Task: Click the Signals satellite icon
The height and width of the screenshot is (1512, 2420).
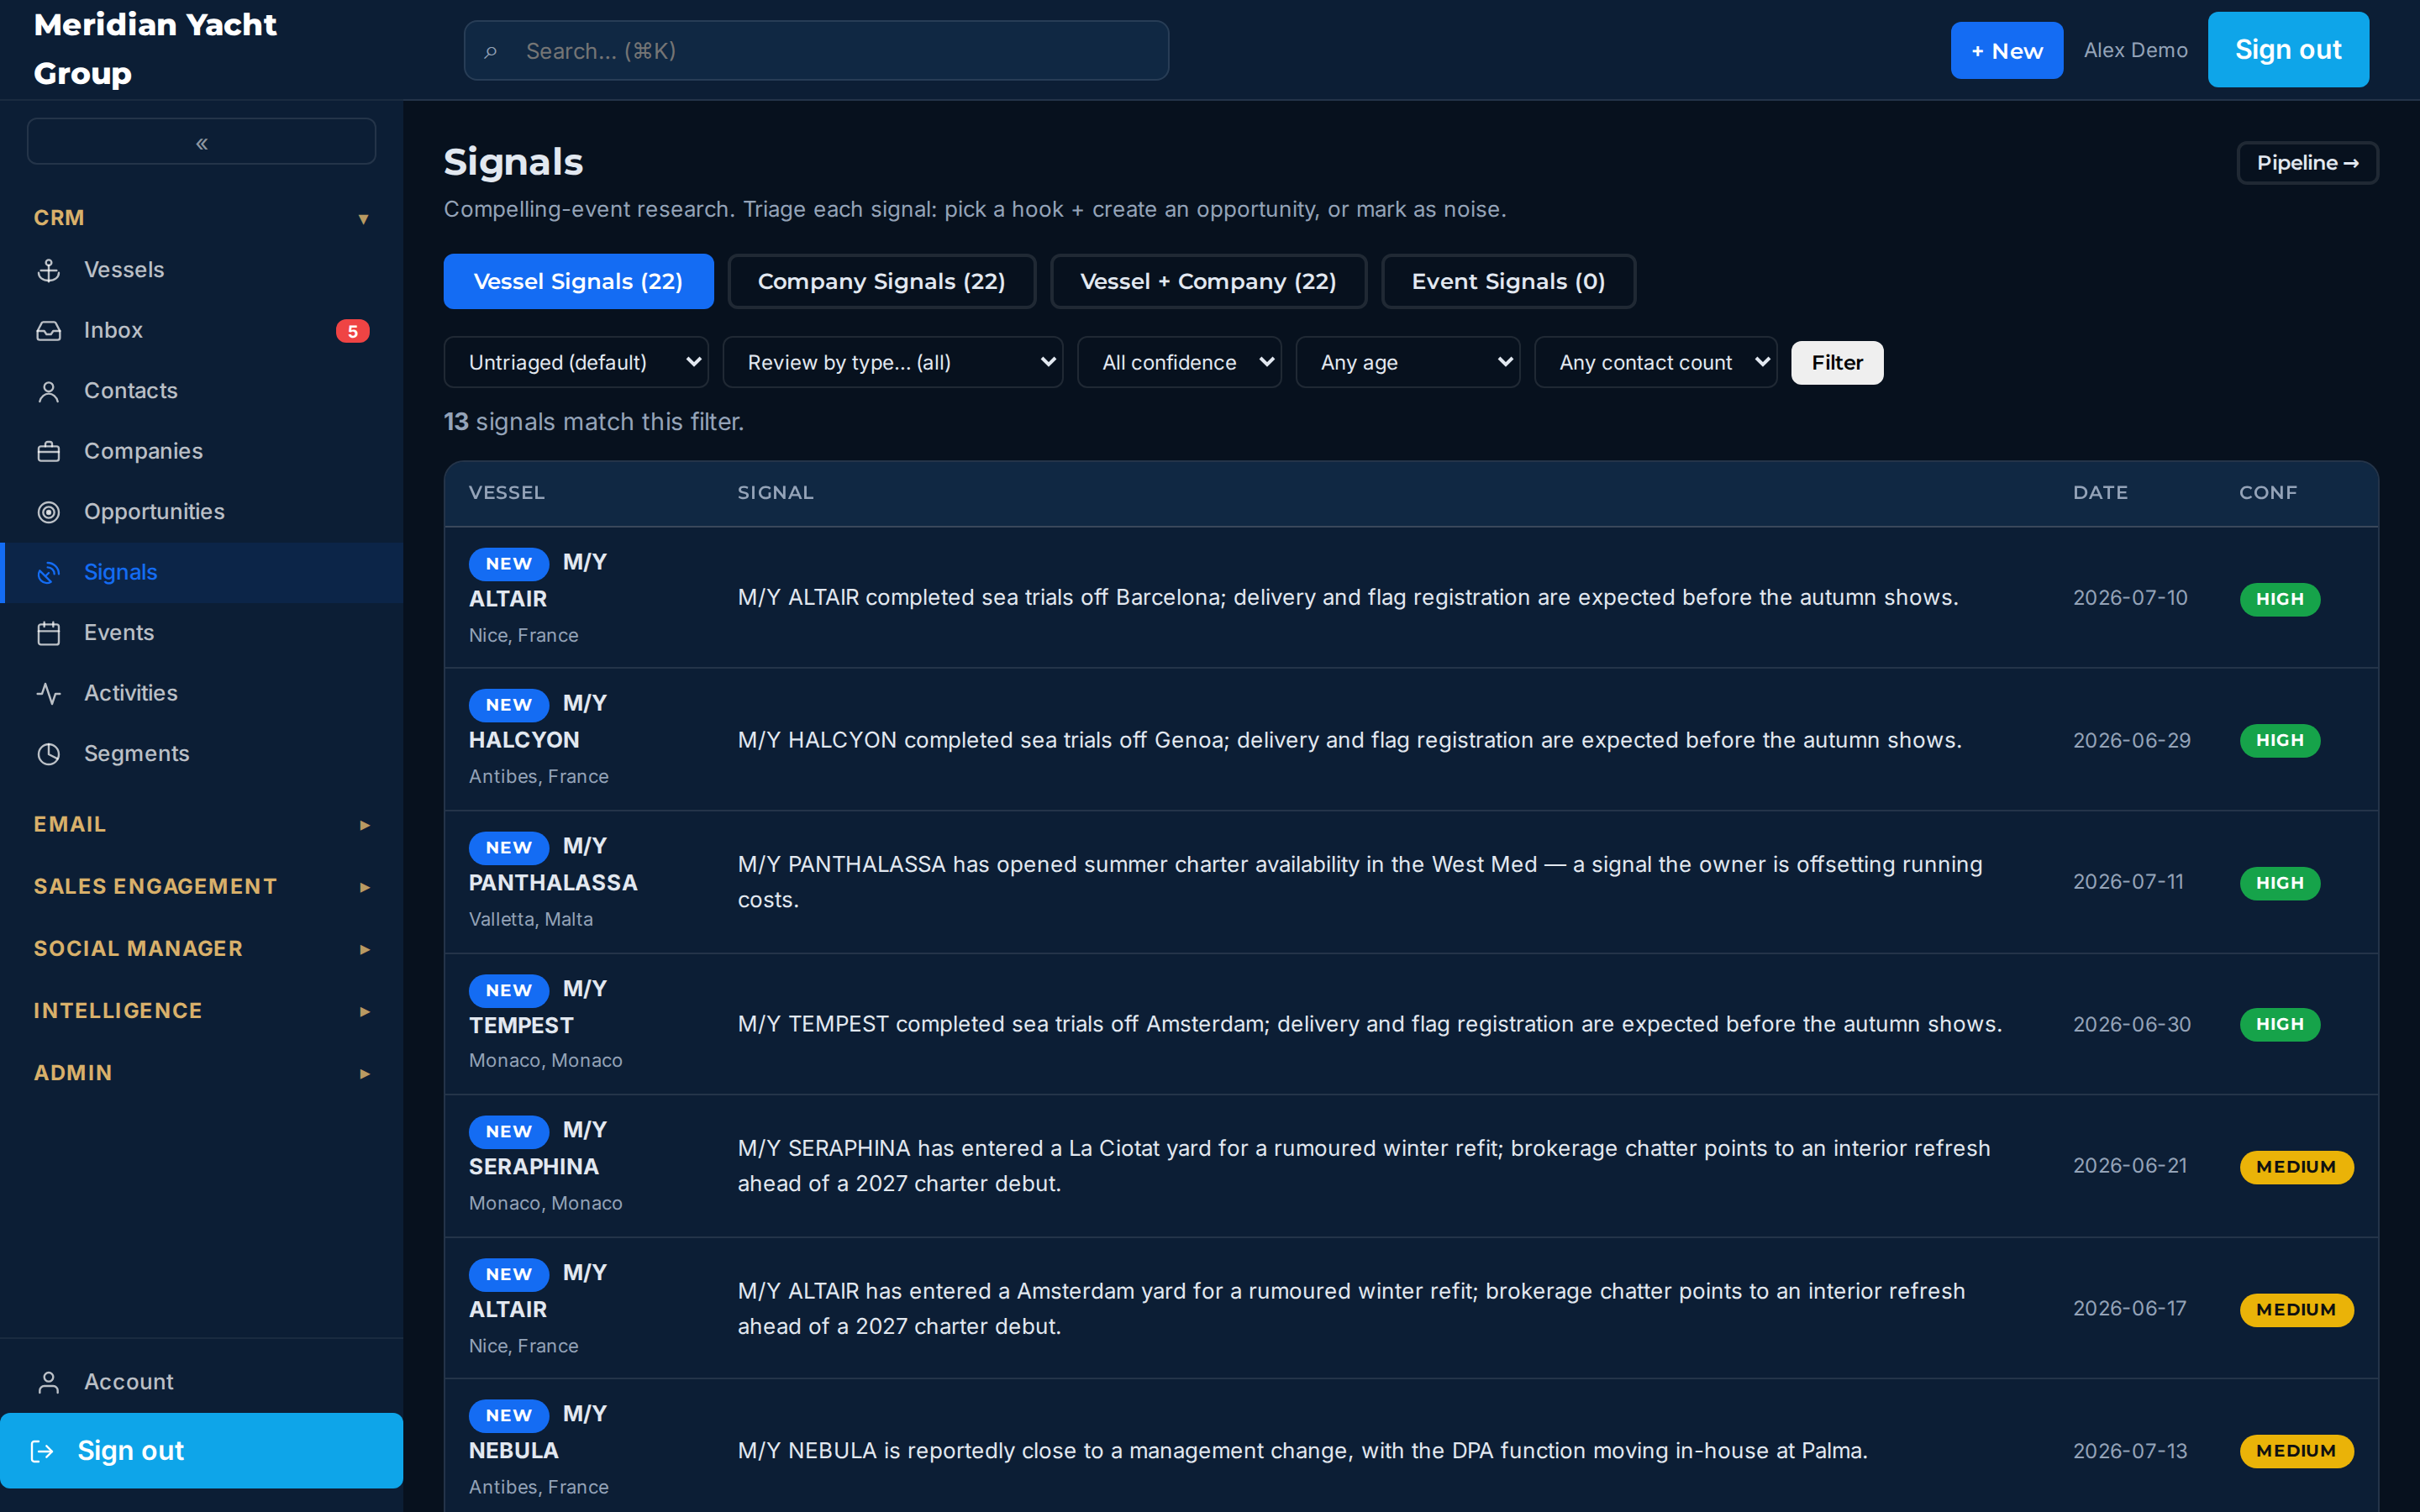Action: (x=48, y=573)
